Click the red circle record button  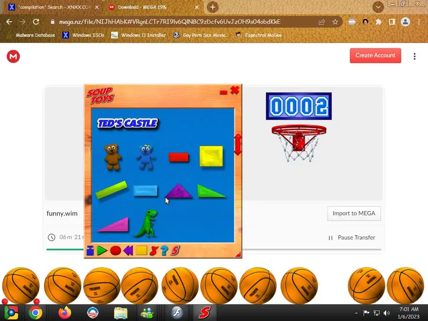pyautogui.click(x=115, y=251)
